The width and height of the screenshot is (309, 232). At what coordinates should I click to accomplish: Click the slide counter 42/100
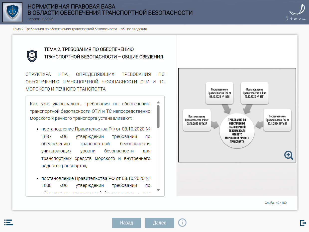tap(276, 203)
